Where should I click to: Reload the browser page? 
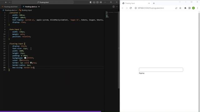pos(131,8)
